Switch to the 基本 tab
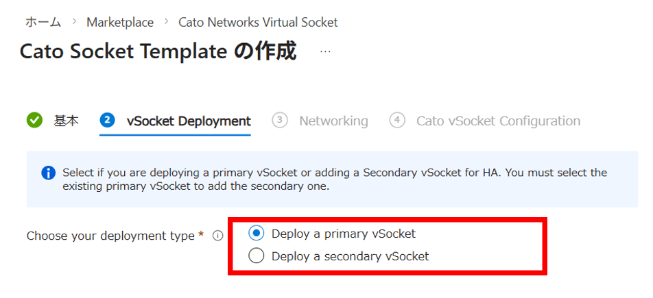 tap(66, 121)
